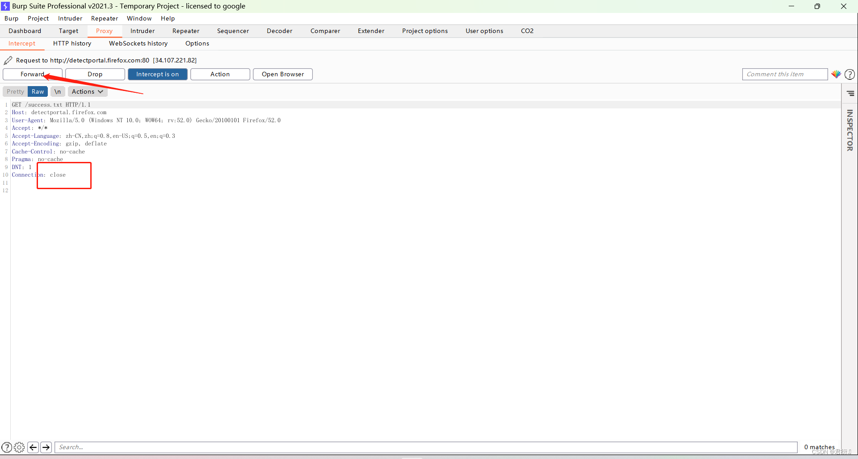Open Project options tab
The height and width of the screenshot is (459, 858).
425,31
